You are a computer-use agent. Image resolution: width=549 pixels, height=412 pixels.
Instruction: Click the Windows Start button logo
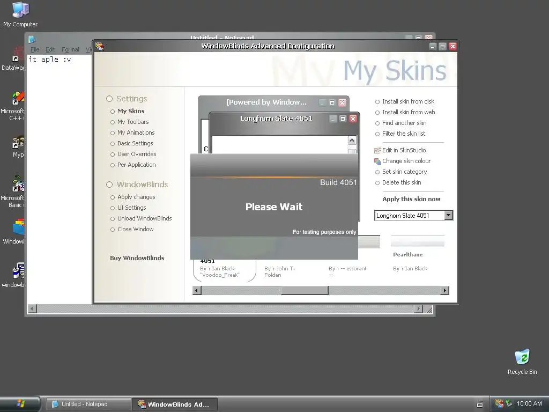click(x=21, y=403)
